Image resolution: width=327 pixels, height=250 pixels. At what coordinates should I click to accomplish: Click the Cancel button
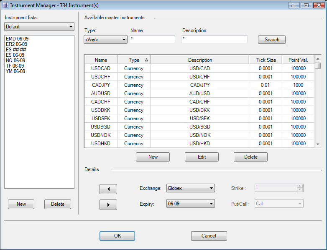click(209, 236)
